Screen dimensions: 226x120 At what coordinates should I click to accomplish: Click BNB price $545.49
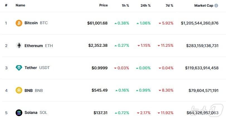click(99, 90)
